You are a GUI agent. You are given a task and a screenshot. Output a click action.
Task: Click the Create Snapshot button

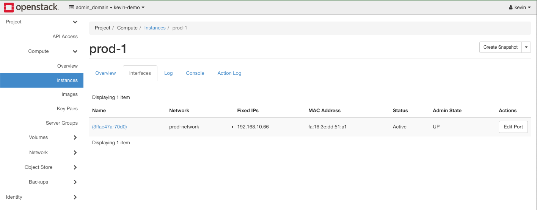tap(500, 47)
